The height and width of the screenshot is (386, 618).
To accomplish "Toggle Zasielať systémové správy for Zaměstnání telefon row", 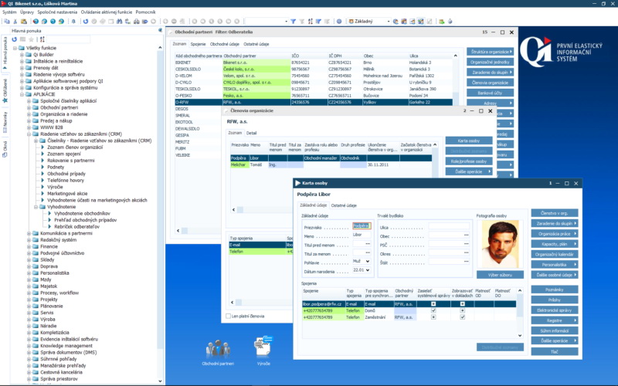I will [433, 317].
